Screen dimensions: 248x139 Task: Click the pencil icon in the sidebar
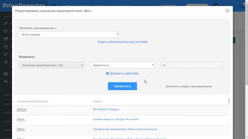[6, 24]
